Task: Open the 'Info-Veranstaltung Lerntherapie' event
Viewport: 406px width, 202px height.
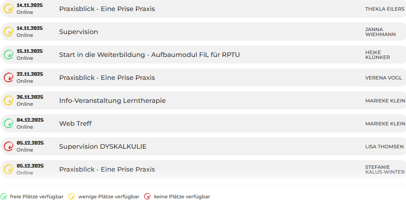Action: pyautogui.click(x=112, y=100)
